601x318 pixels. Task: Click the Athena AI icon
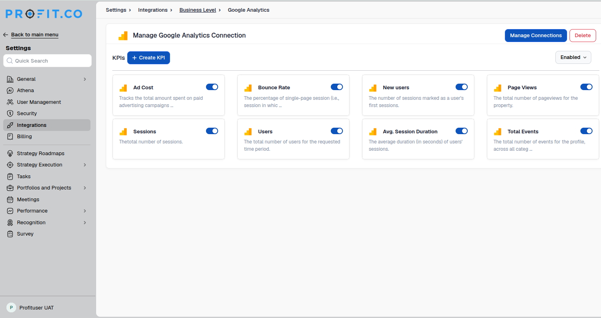10,91
